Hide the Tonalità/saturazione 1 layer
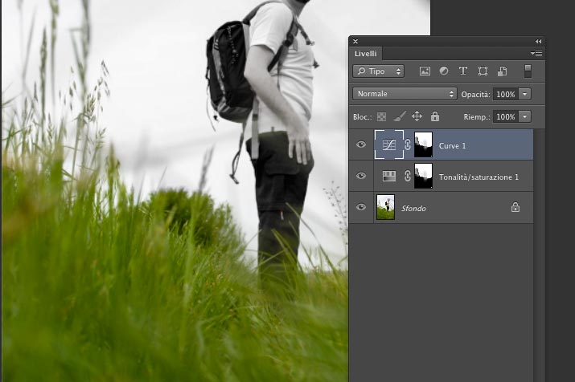This screenshot has width=575, height=382. (x=361, y=176)
